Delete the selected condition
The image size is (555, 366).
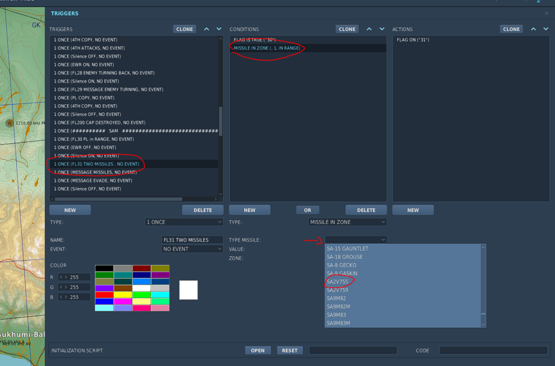(366, 210)
